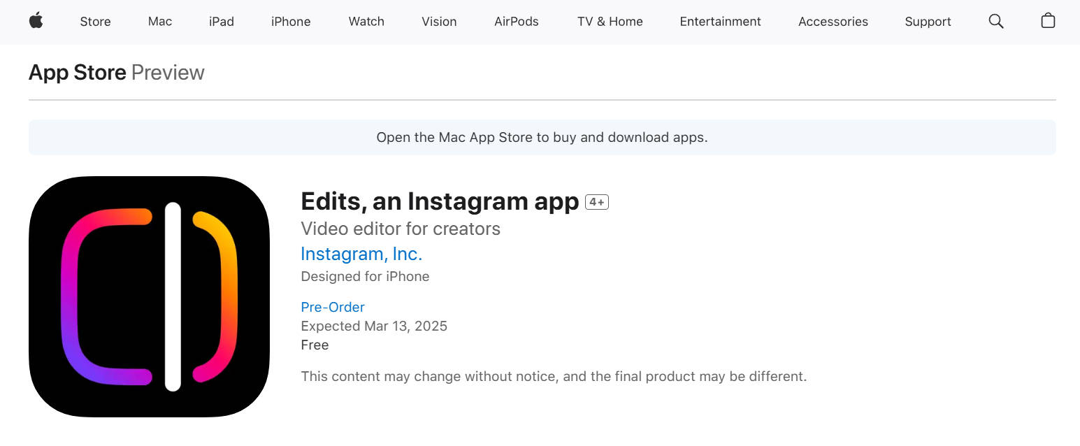1080x446 pixels.
Task: Open TV & Home section
Action: click(609, 22)
